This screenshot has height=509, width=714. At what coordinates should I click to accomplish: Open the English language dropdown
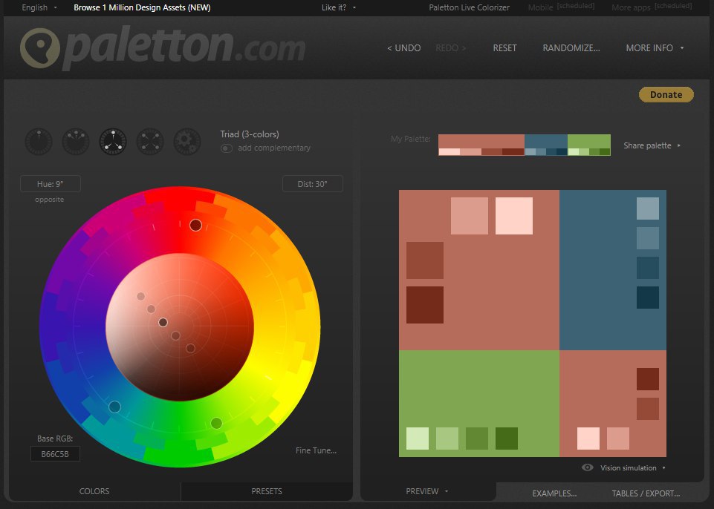pos(39,7)
